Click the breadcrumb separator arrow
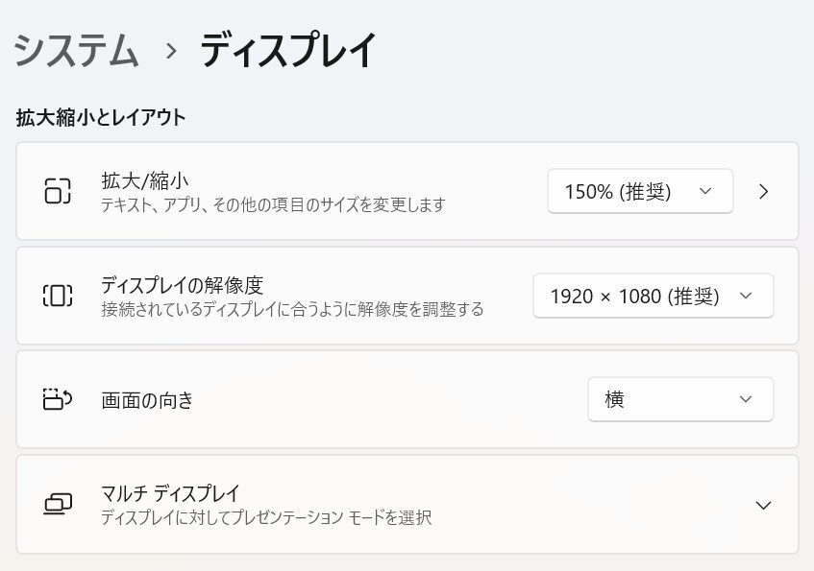 click(172, 51)
